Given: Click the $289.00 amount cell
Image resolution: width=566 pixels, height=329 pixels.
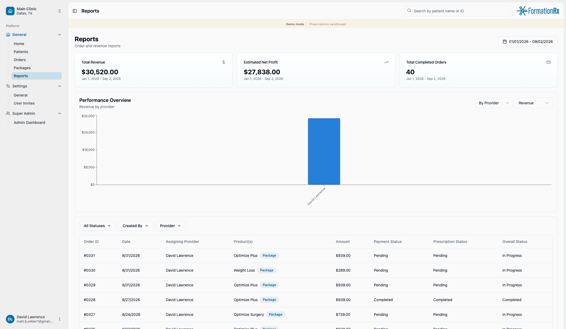Looking at the screenshot, I should (343, 270).
